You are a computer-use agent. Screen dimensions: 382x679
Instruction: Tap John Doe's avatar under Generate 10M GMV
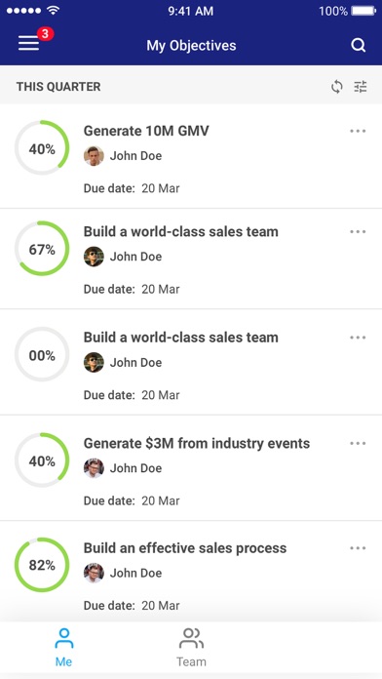[94, 156]
